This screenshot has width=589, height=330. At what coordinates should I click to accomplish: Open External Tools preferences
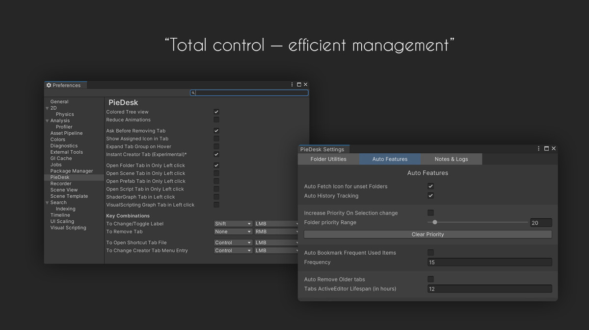click(66, 152)
